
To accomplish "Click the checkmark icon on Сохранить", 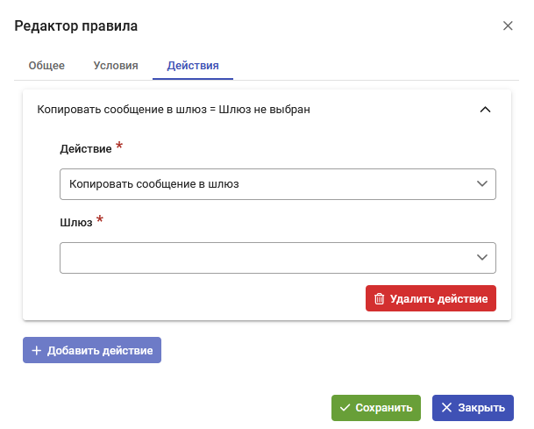I will click(x=345, y=408).
